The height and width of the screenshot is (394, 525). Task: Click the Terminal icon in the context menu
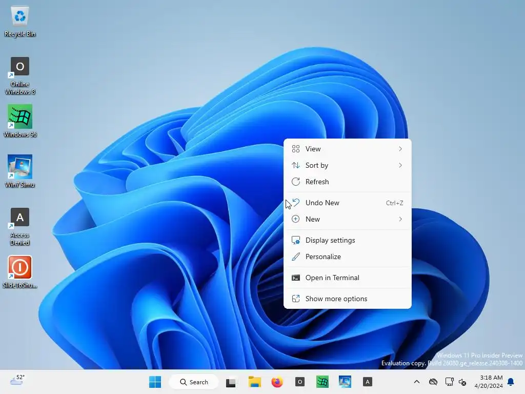coord(296,278)
